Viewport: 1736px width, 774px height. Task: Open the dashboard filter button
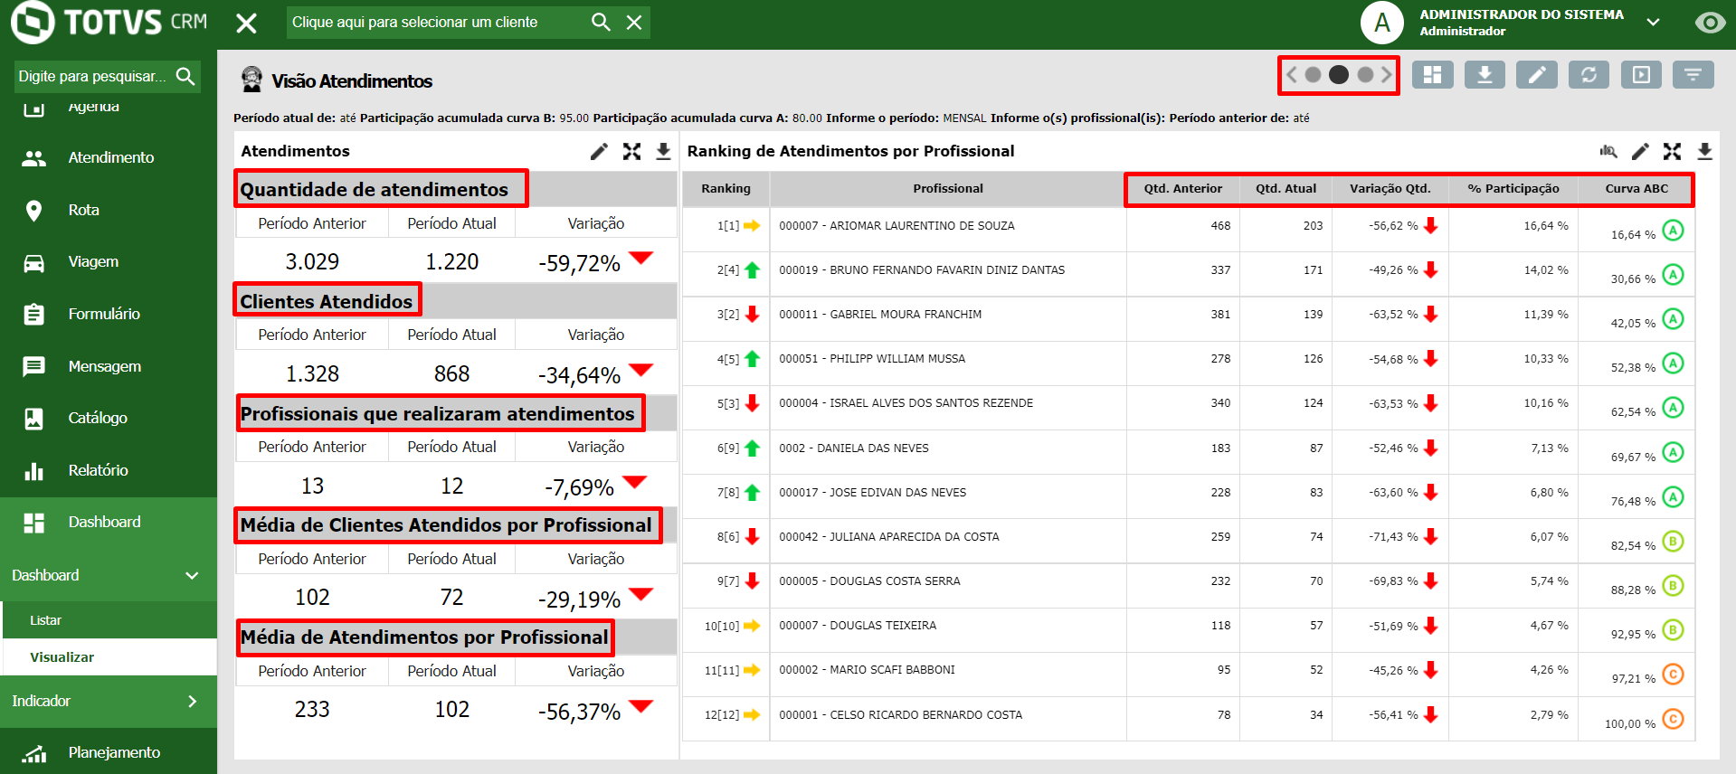tap(1693, 75)
